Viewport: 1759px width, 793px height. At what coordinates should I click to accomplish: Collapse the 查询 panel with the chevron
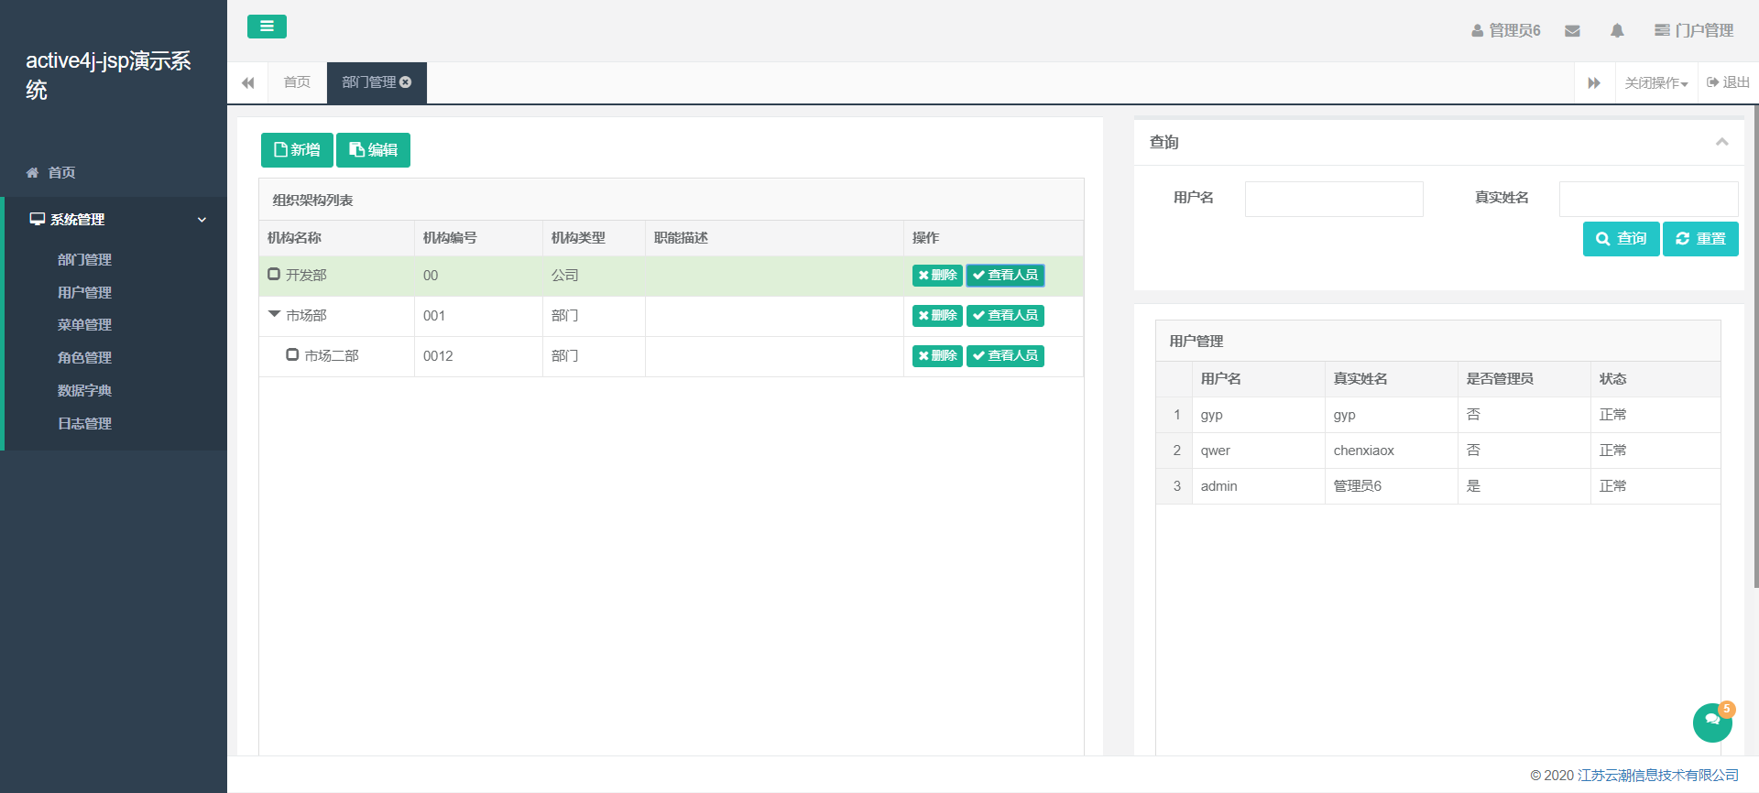pyautogui.click(x=1721, y=142)
